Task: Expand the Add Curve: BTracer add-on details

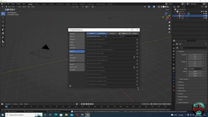Action: 88,64
